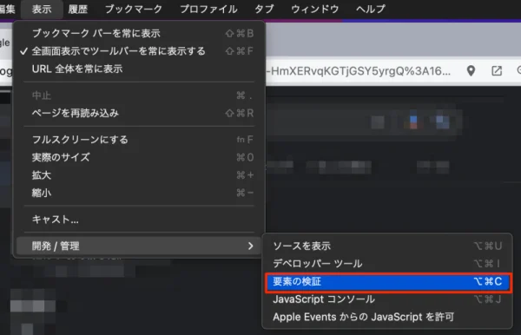Open the ブックマーク menu

pos(134,9)
